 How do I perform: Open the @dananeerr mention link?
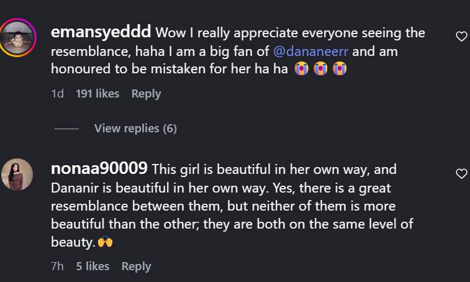click(310, 52)
